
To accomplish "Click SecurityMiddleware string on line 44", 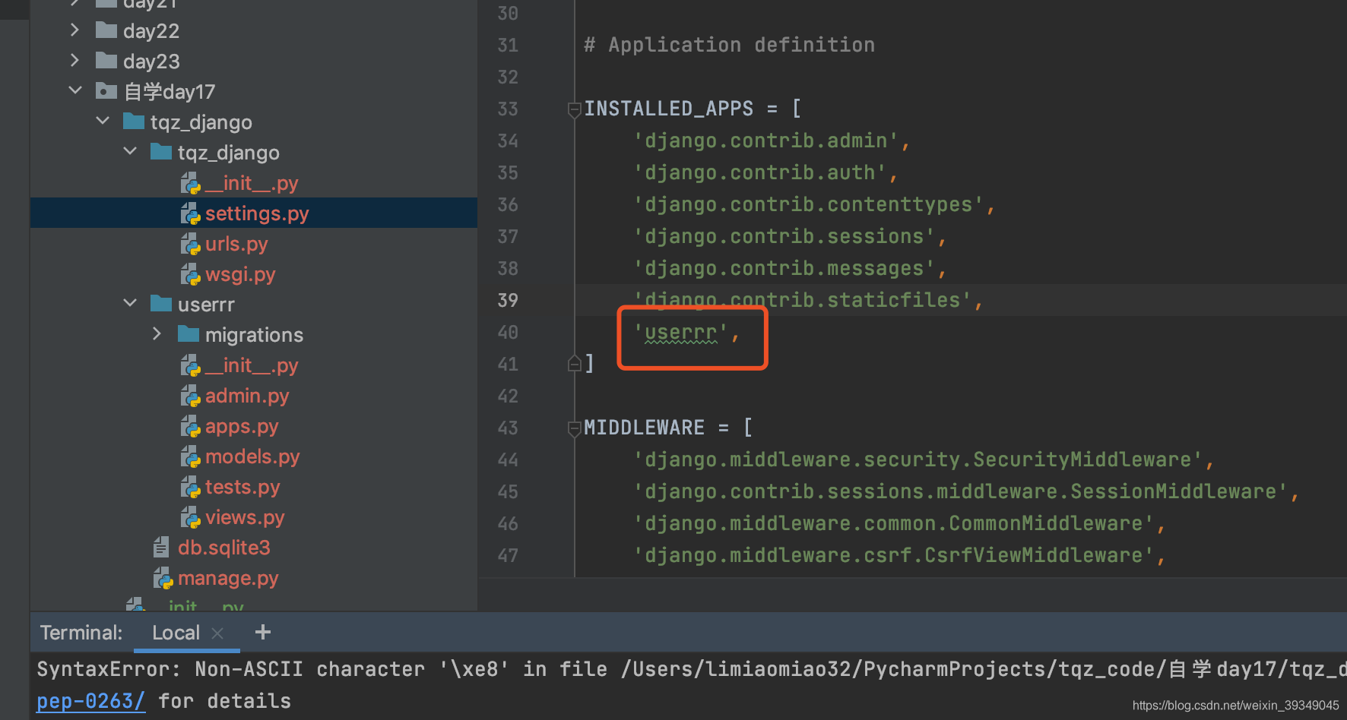I will [x=918, y=459].
